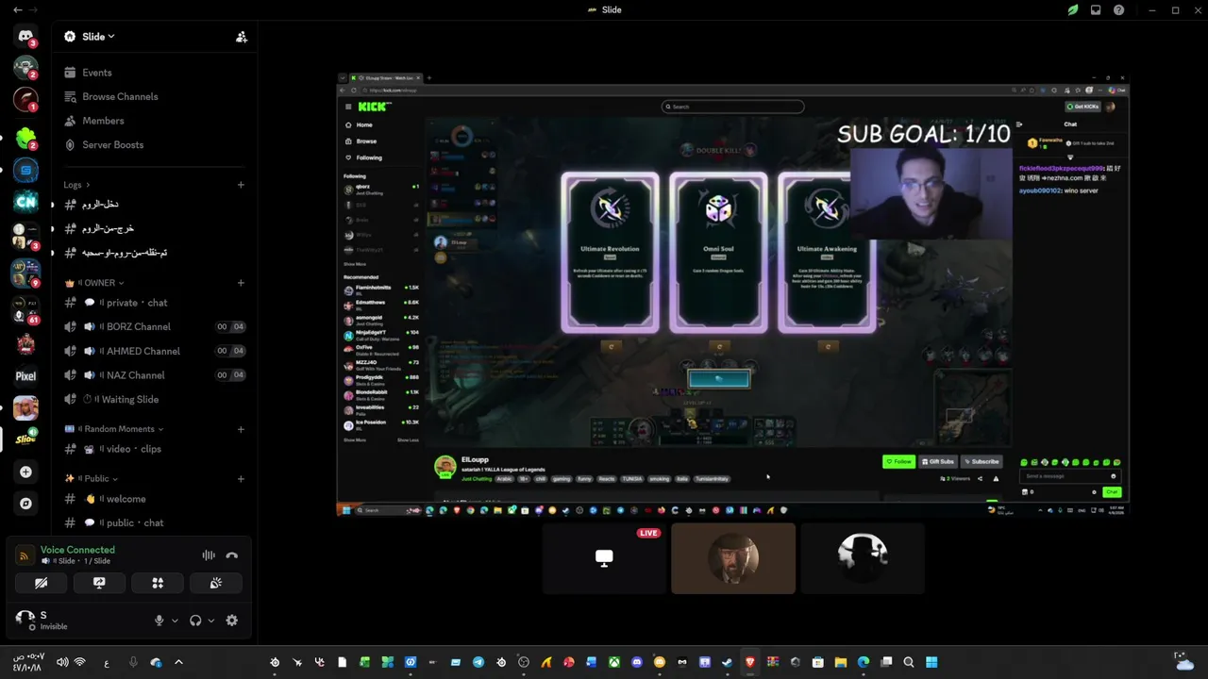
Task: Join the AHMED Channel voice channel
Action: point(154,351)
